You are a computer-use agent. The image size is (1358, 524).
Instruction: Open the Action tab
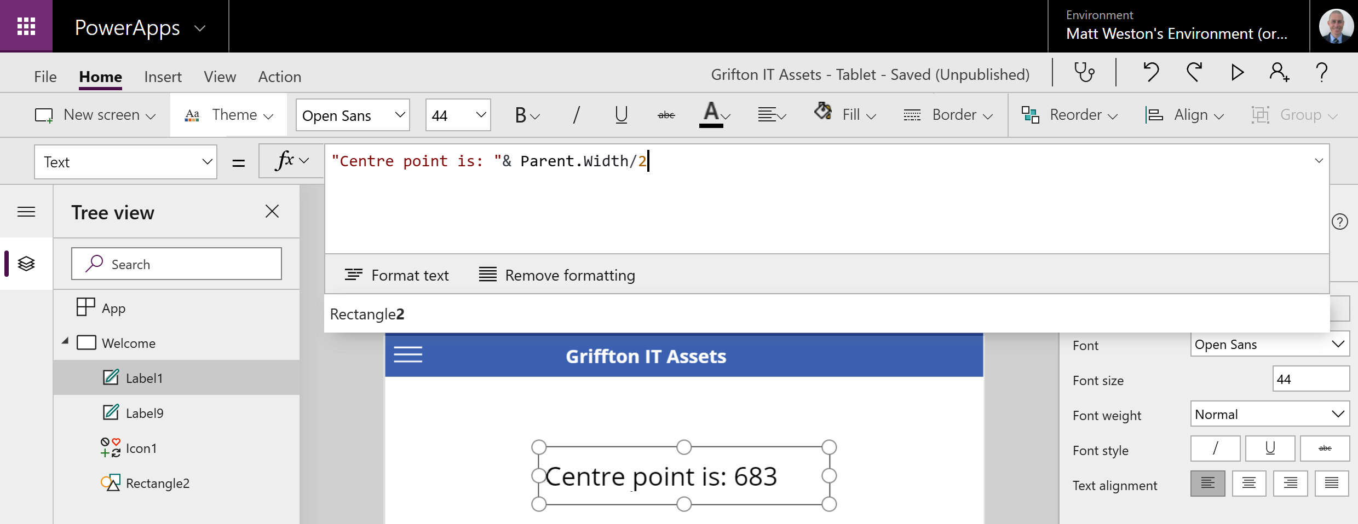pos(280,77)
